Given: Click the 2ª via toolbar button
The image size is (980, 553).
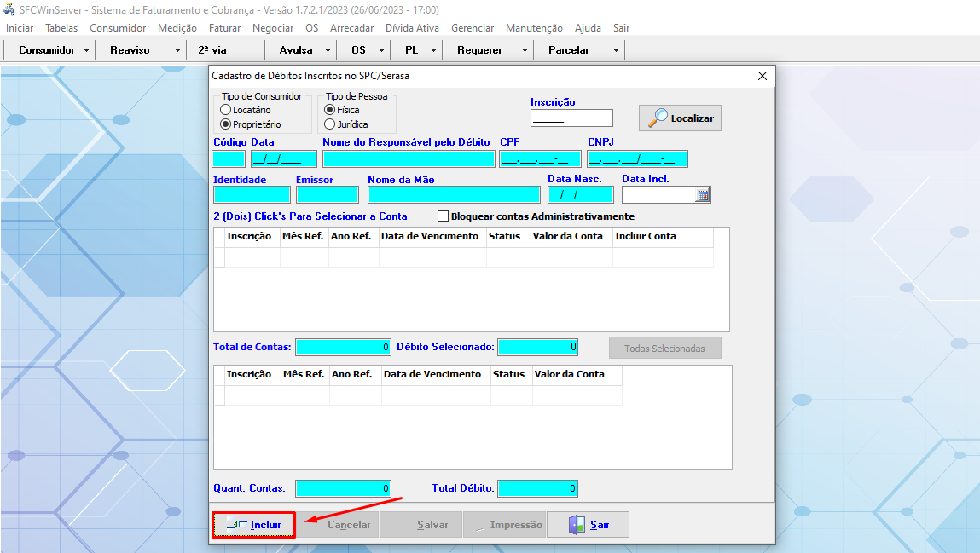Looking at the screenshot, I should coord(212,50).
